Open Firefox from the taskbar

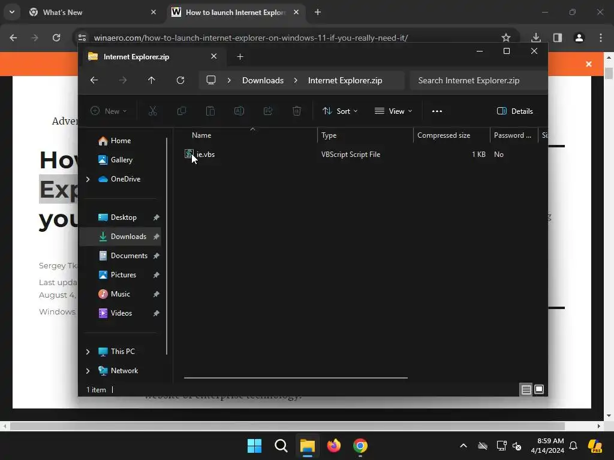click(x=333, y=446)
